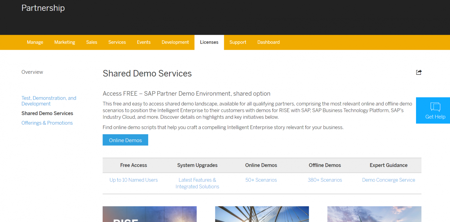Open the Overview sidebar link
The height and width of the screenshot is (222, 450).
pyautogui.click(x=32, y=72)
